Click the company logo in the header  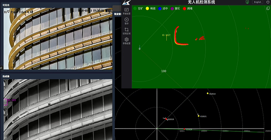(x=126, y=2)
